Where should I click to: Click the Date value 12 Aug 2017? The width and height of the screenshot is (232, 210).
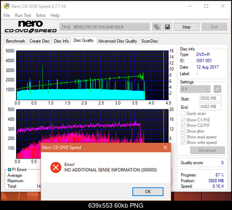click(x=207, y=67)
